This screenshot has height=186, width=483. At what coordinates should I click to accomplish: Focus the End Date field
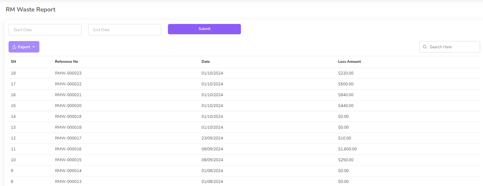point(125,30)
